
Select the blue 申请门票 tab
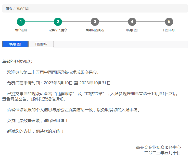coord(15,44)
